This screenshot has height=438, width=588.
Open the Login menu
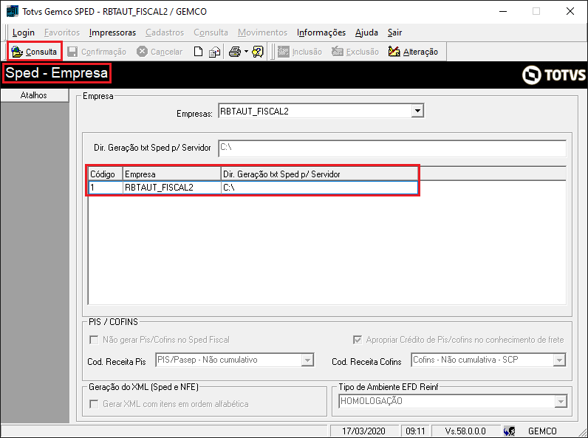coord(23,32)
